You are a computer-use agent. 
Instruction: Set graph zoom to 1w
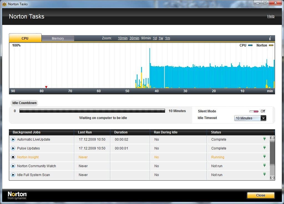(x=161, y=38)
